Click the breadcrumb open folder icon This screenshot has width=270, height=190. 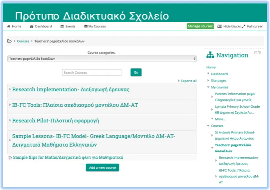point(9,41)
